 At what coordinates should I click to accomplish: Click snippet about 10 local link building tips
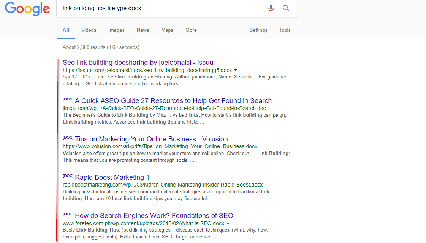tap(166, 195)
